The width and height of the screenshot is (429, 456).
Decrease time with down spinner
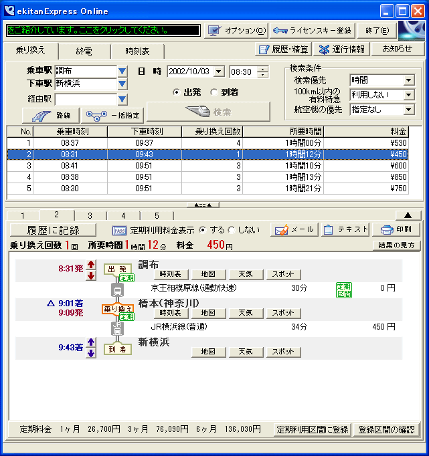(x=263, y=74)
